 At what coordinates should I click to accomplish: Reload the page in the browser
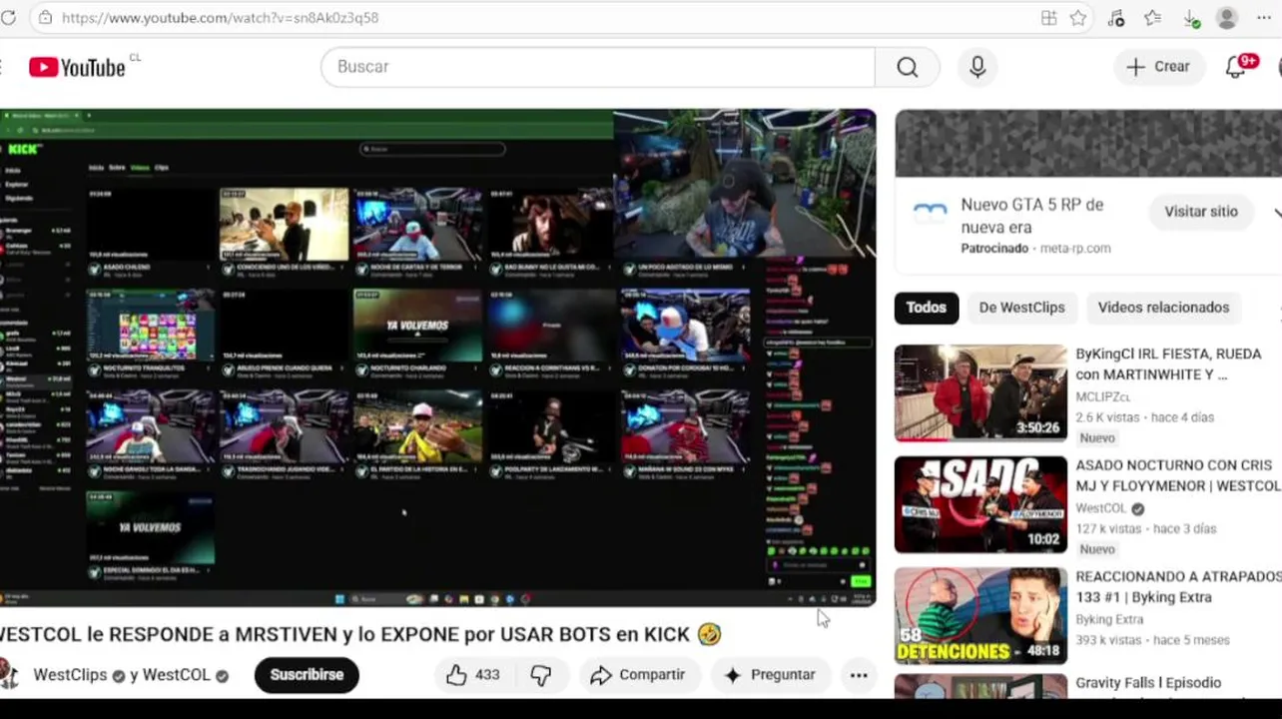[x=8, y=18]
